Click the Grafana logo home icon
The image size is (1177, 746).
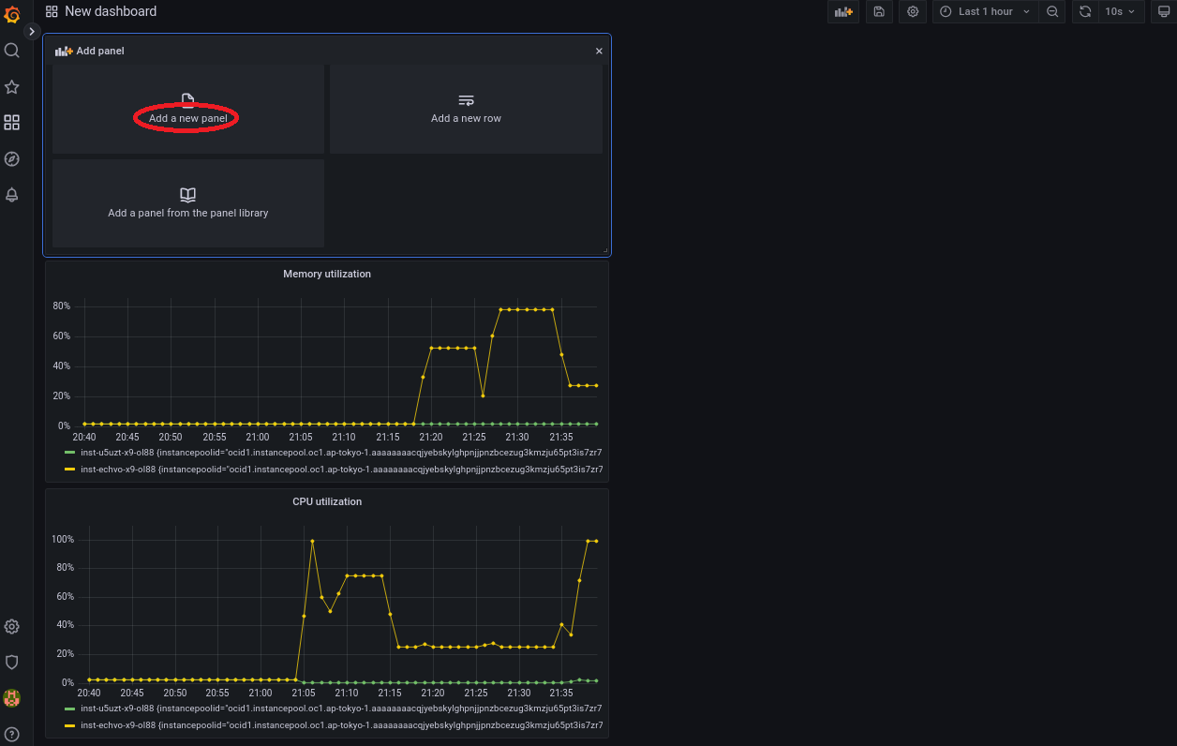[12, 14]
